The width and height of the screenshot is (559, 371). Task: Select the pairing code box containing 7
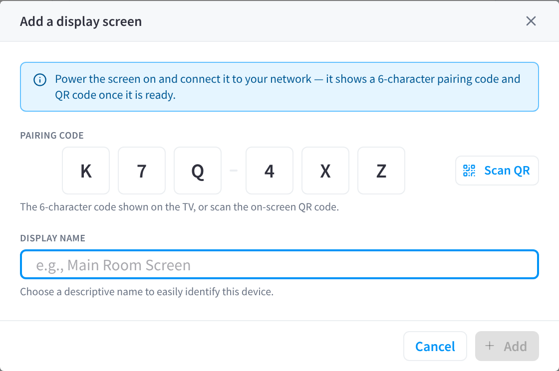142,171
